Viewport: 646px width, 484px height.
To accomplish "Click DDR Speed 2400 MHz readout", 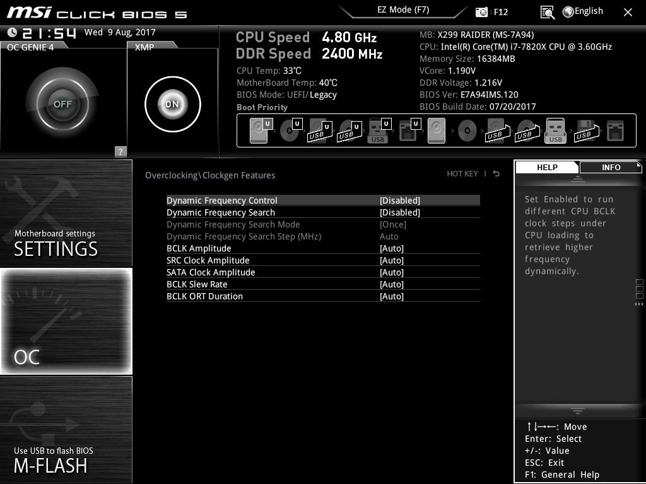I will (309, 54).
